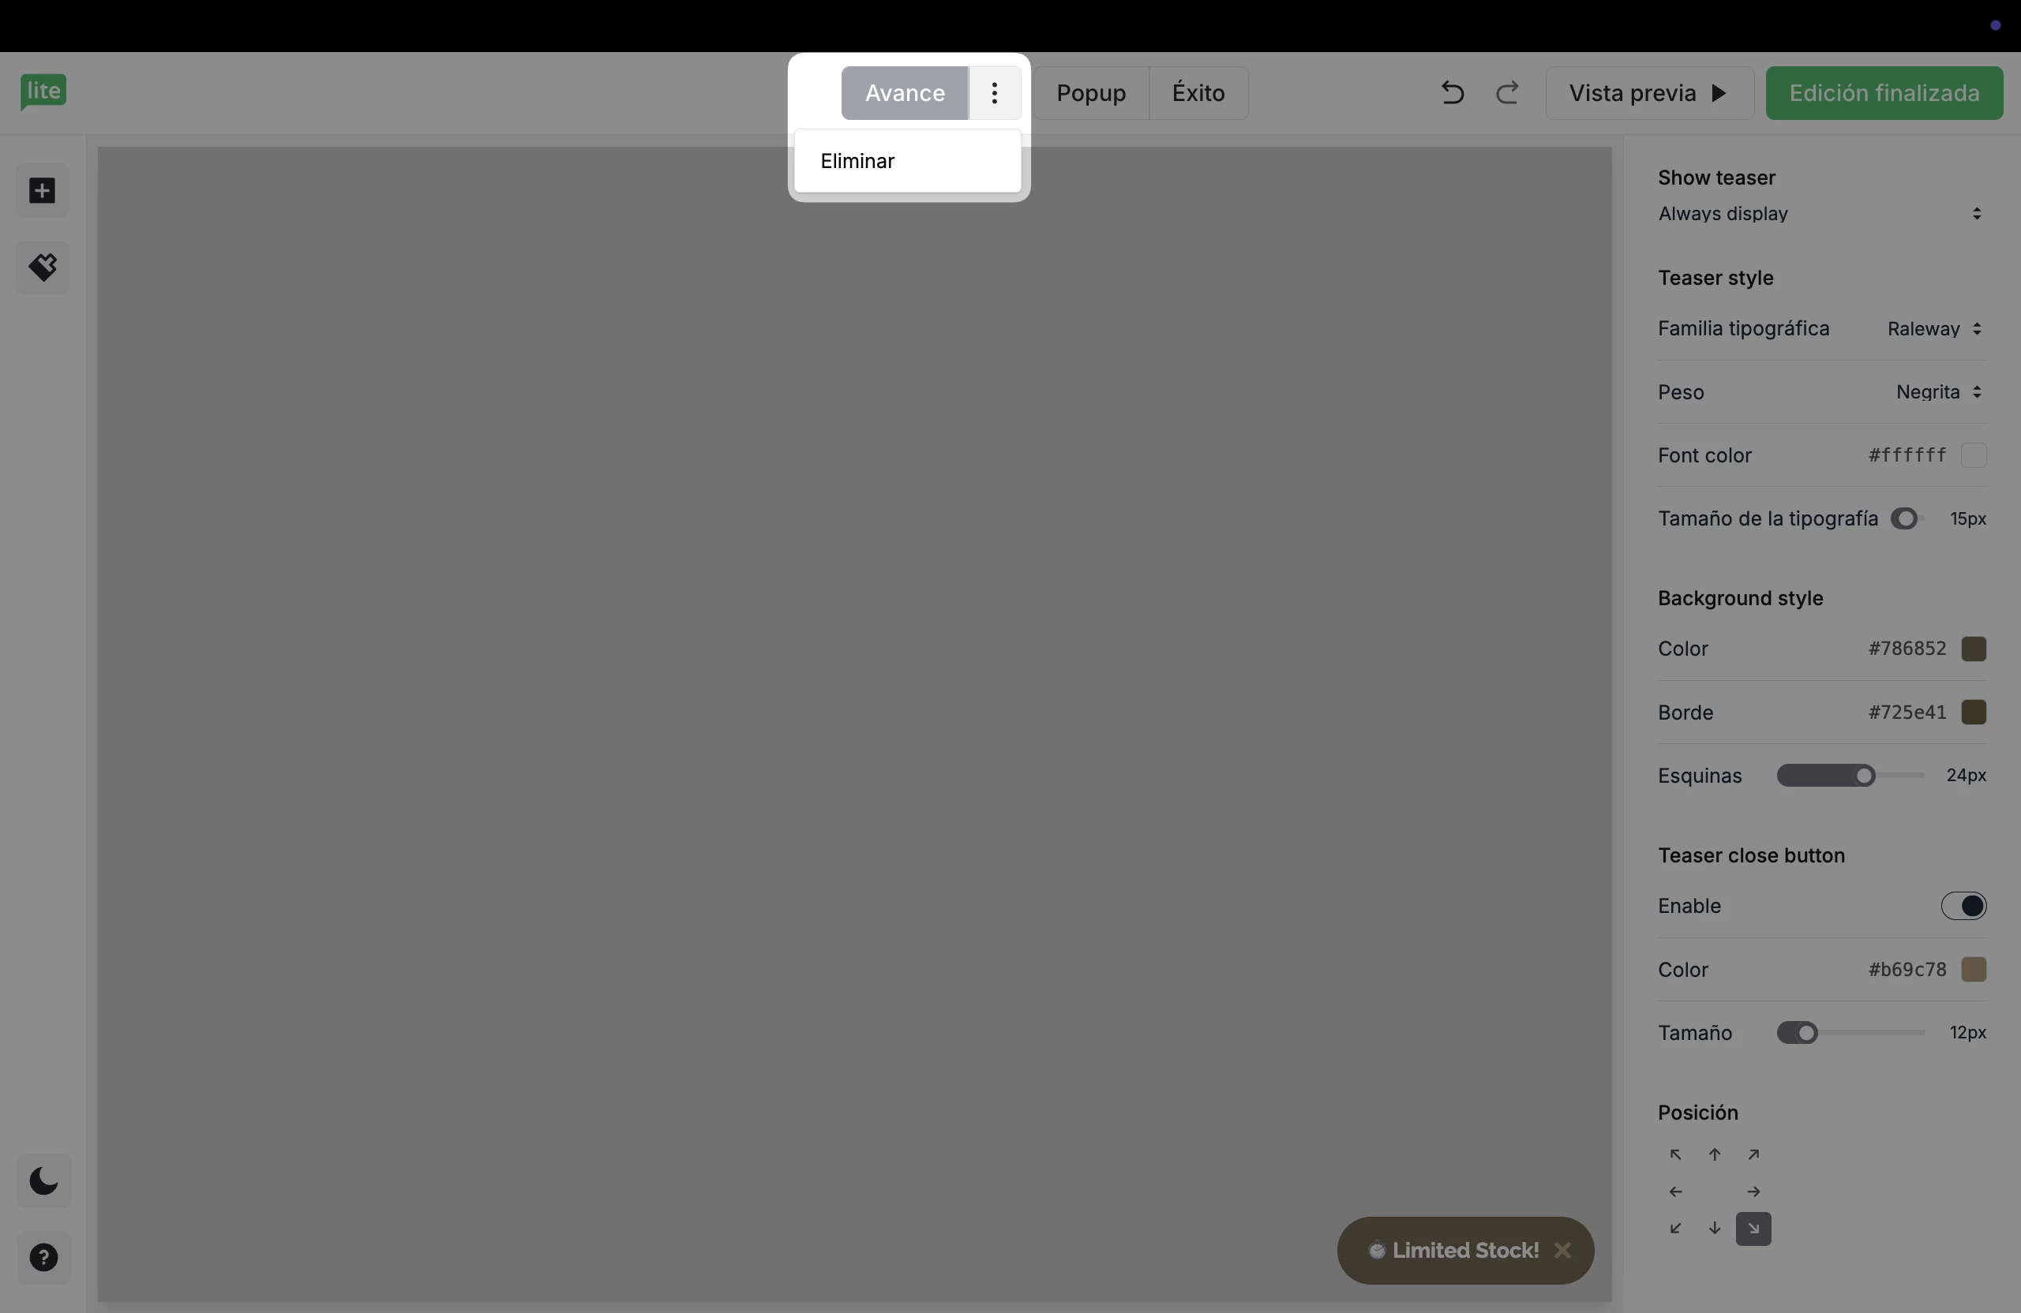Set position to top-left arrow
The height and width of the screenshot is (1313, 2021).
(1675, 1154)
